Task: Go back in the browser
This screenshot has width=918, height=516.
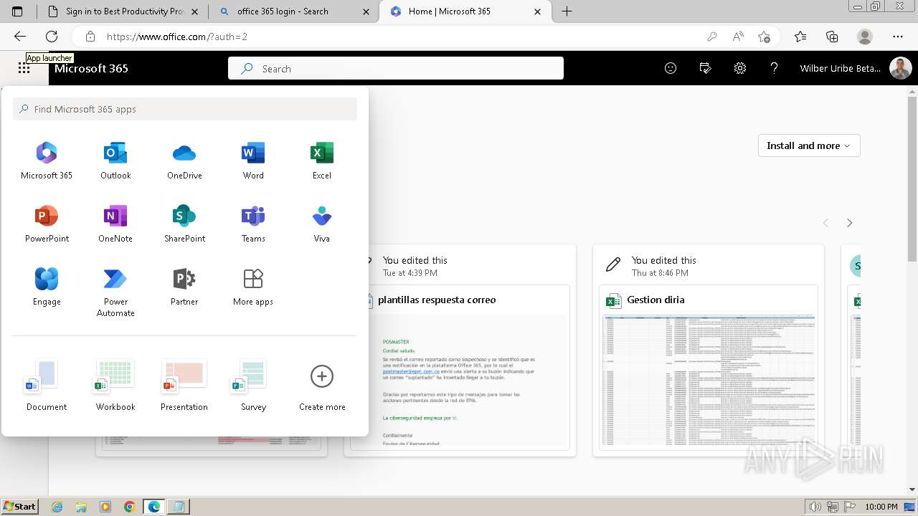Action: click(19, 37)
